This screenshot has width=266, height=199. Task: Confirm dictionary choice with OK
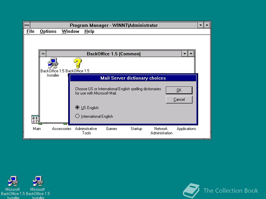[179, 90]
